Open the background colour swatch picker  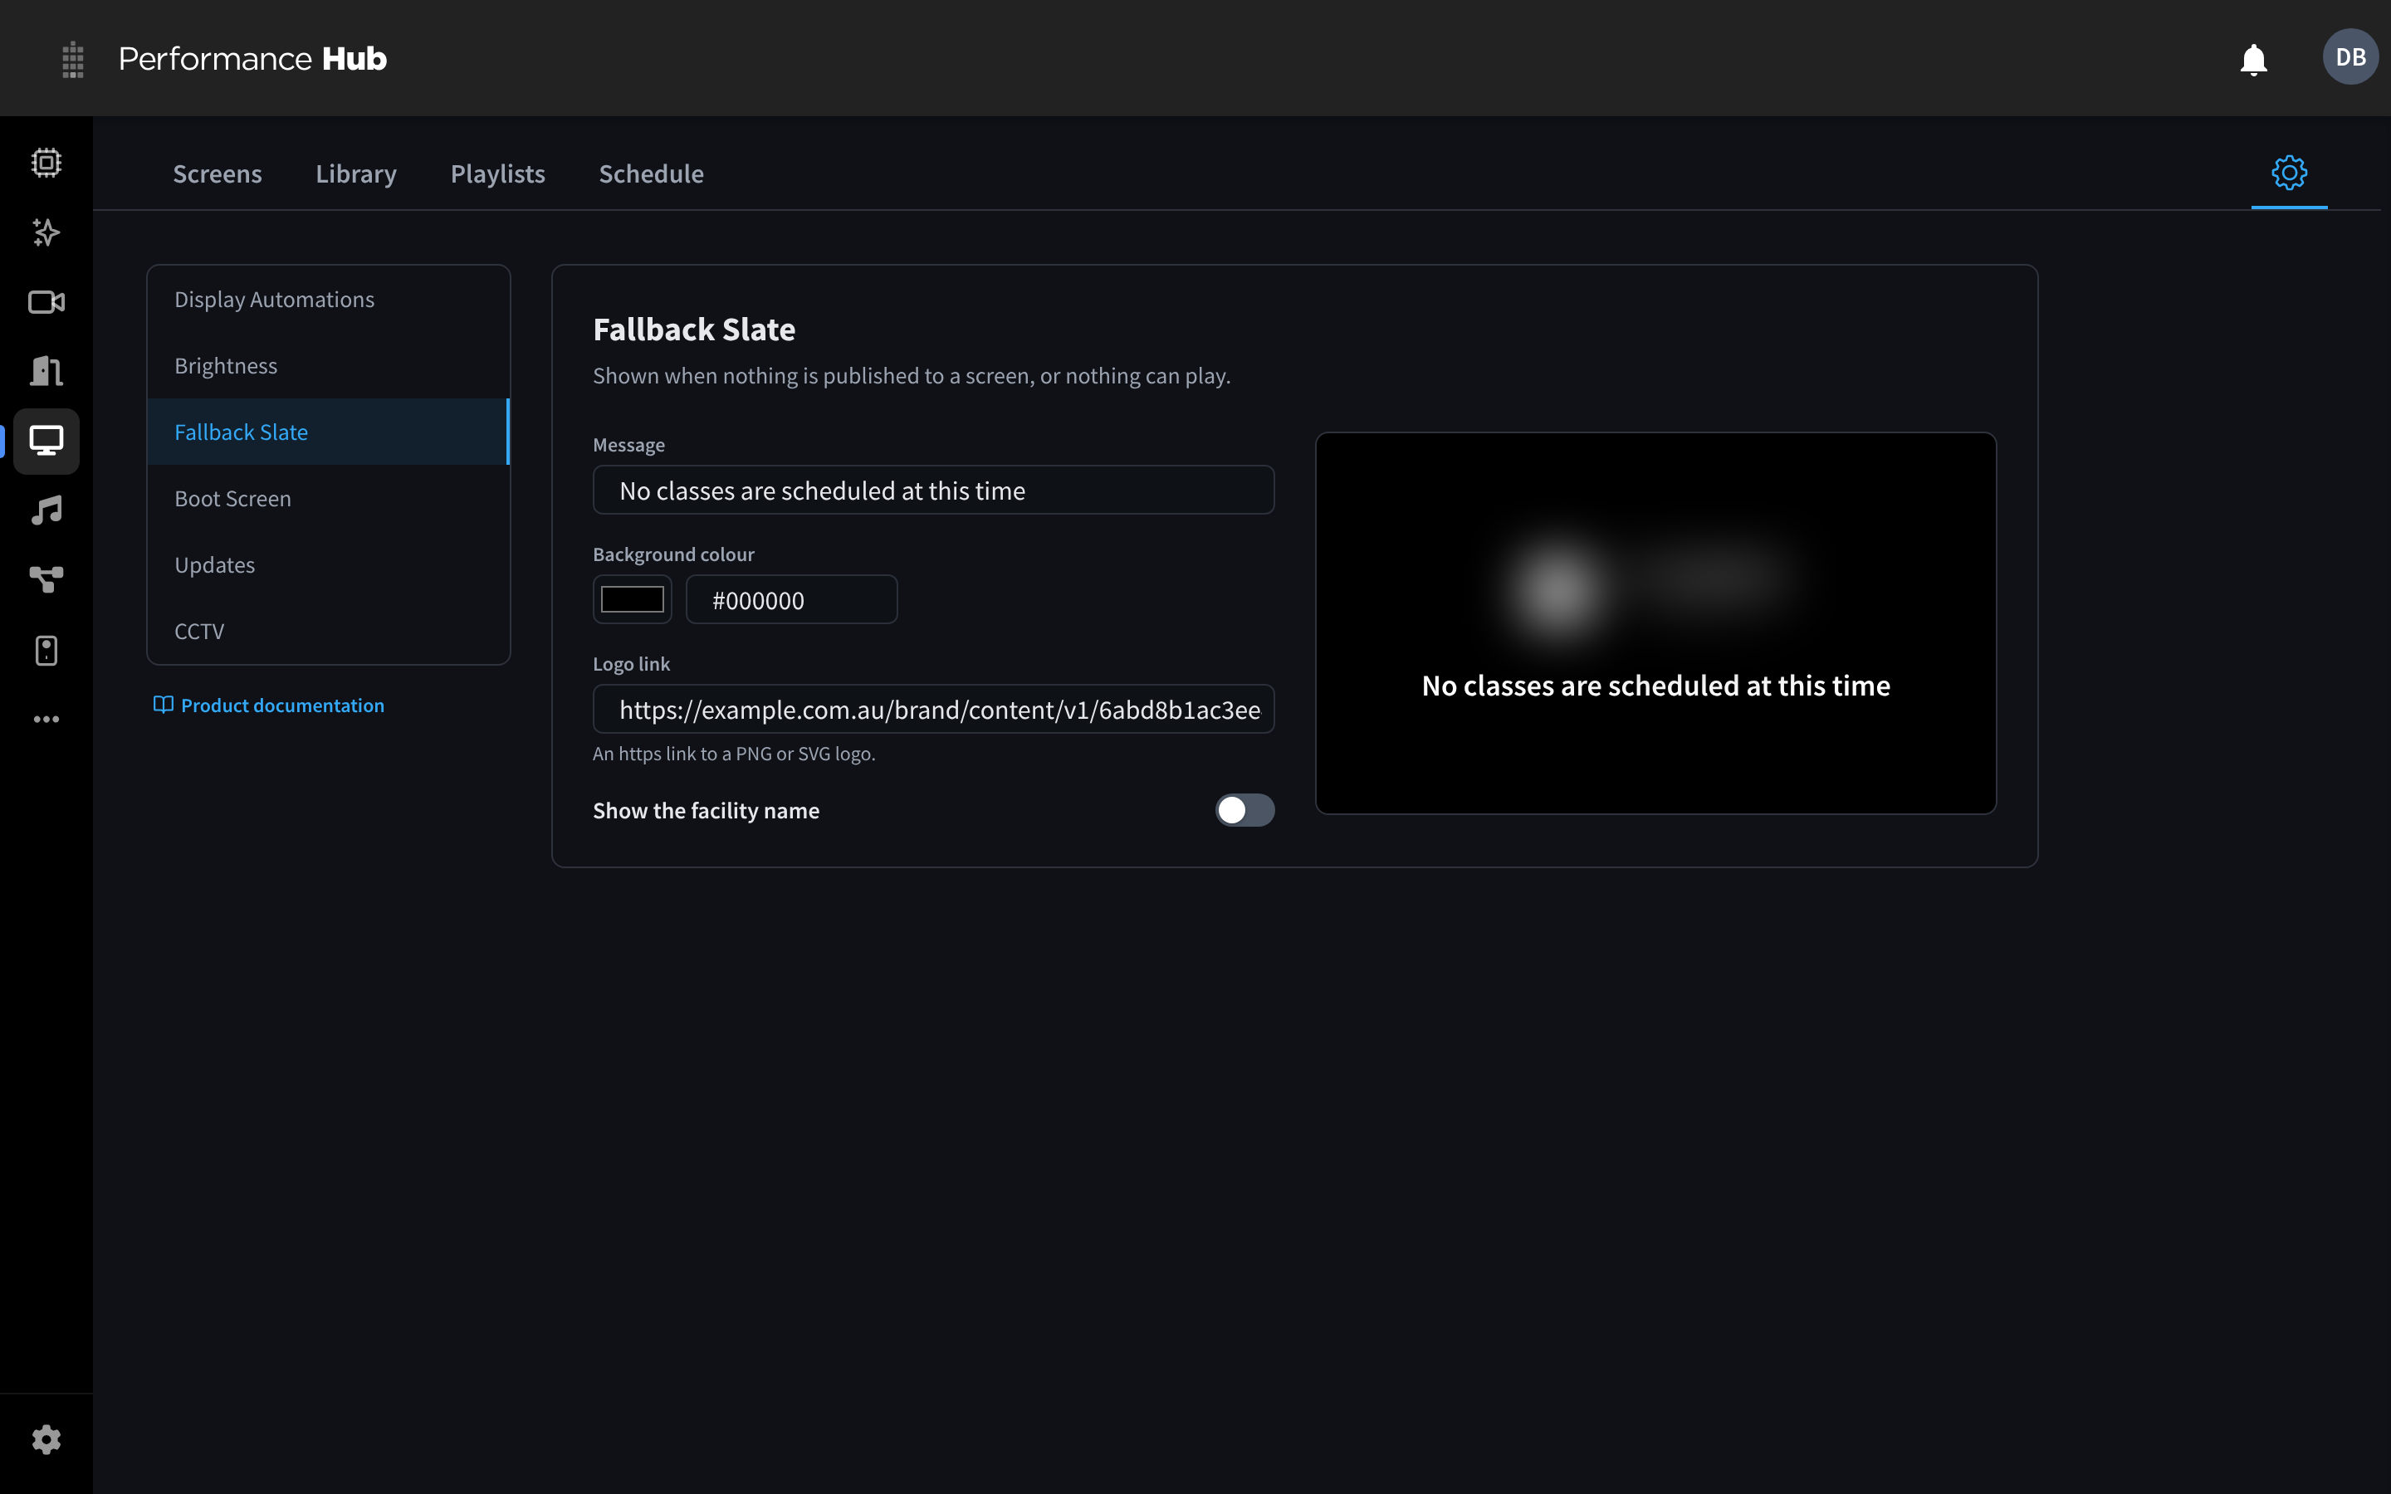(x=633, y=600)
